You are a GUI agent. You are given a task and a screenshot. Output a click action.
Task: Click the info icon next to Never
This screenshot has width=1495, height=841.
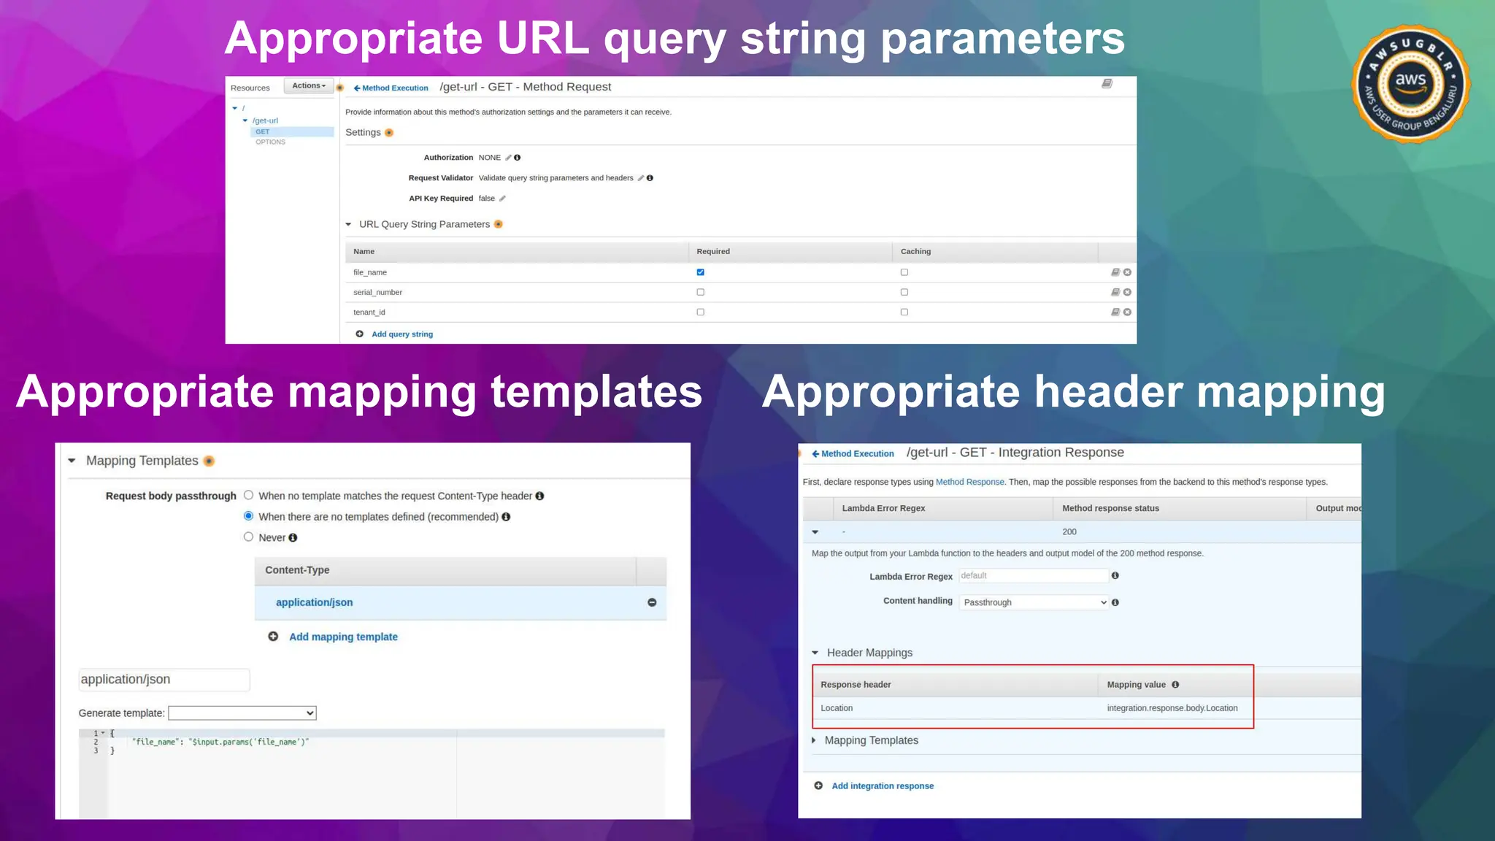[x=293, y=537]
